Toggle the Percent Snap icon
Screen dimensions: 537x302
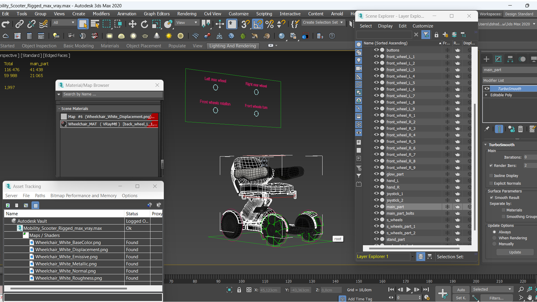(269, 24)
